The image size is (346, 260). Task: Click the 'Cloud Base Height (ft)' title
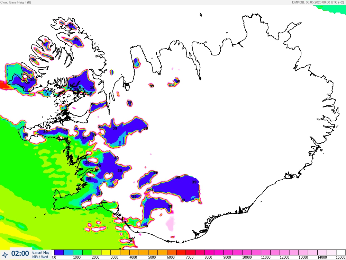tap(16, 2)
